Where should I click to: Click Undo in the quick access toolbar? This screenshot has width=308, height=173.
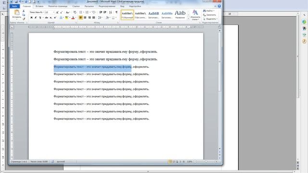(x=20, y=2)
